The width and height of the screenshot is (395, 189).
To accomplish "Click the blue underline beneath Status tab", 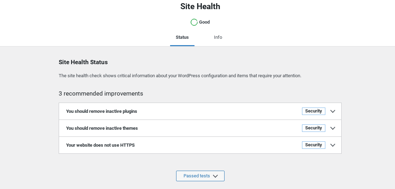I will [182, 45].
